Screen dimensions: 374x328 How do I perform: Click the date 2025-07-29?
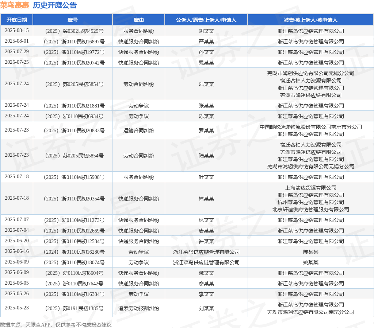tap(17, 52)
